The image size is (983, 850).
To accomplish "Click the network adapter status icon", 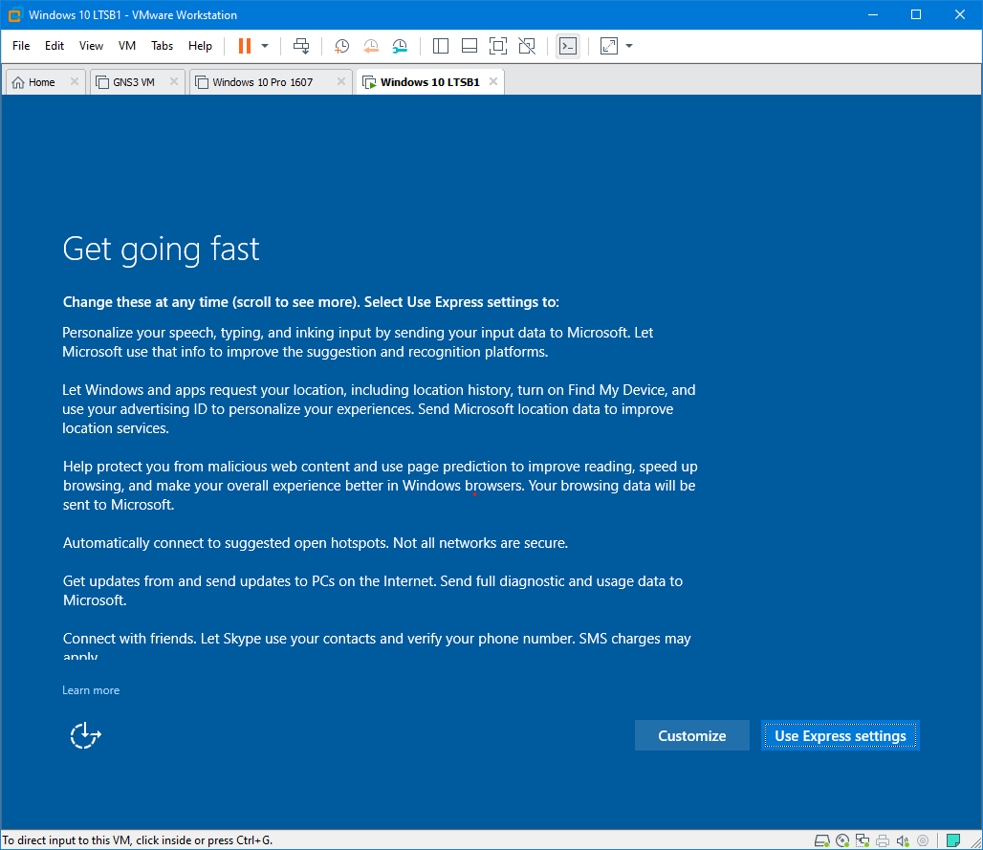I will point(863,840).
